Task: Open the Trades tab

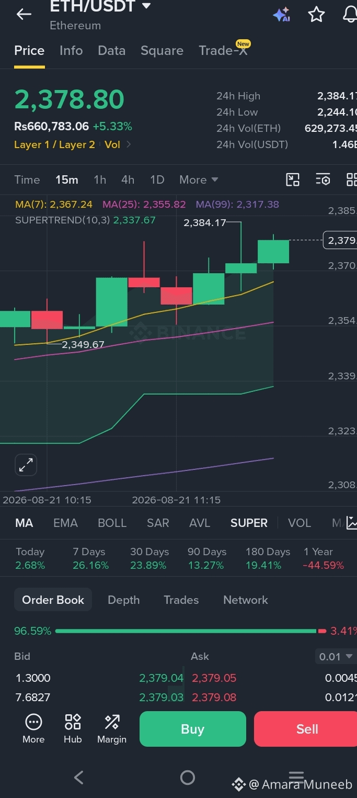Action: tap(181, 600)
